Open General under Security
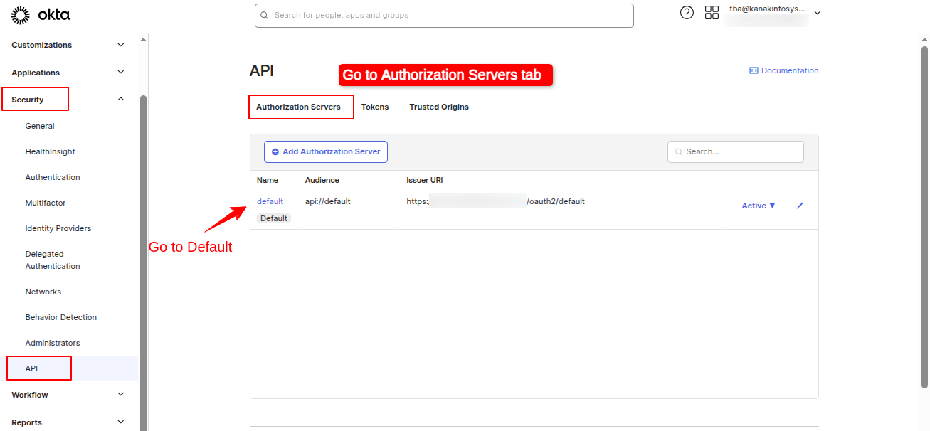Viewport: 930px width, 431px height. click(40, 126)
